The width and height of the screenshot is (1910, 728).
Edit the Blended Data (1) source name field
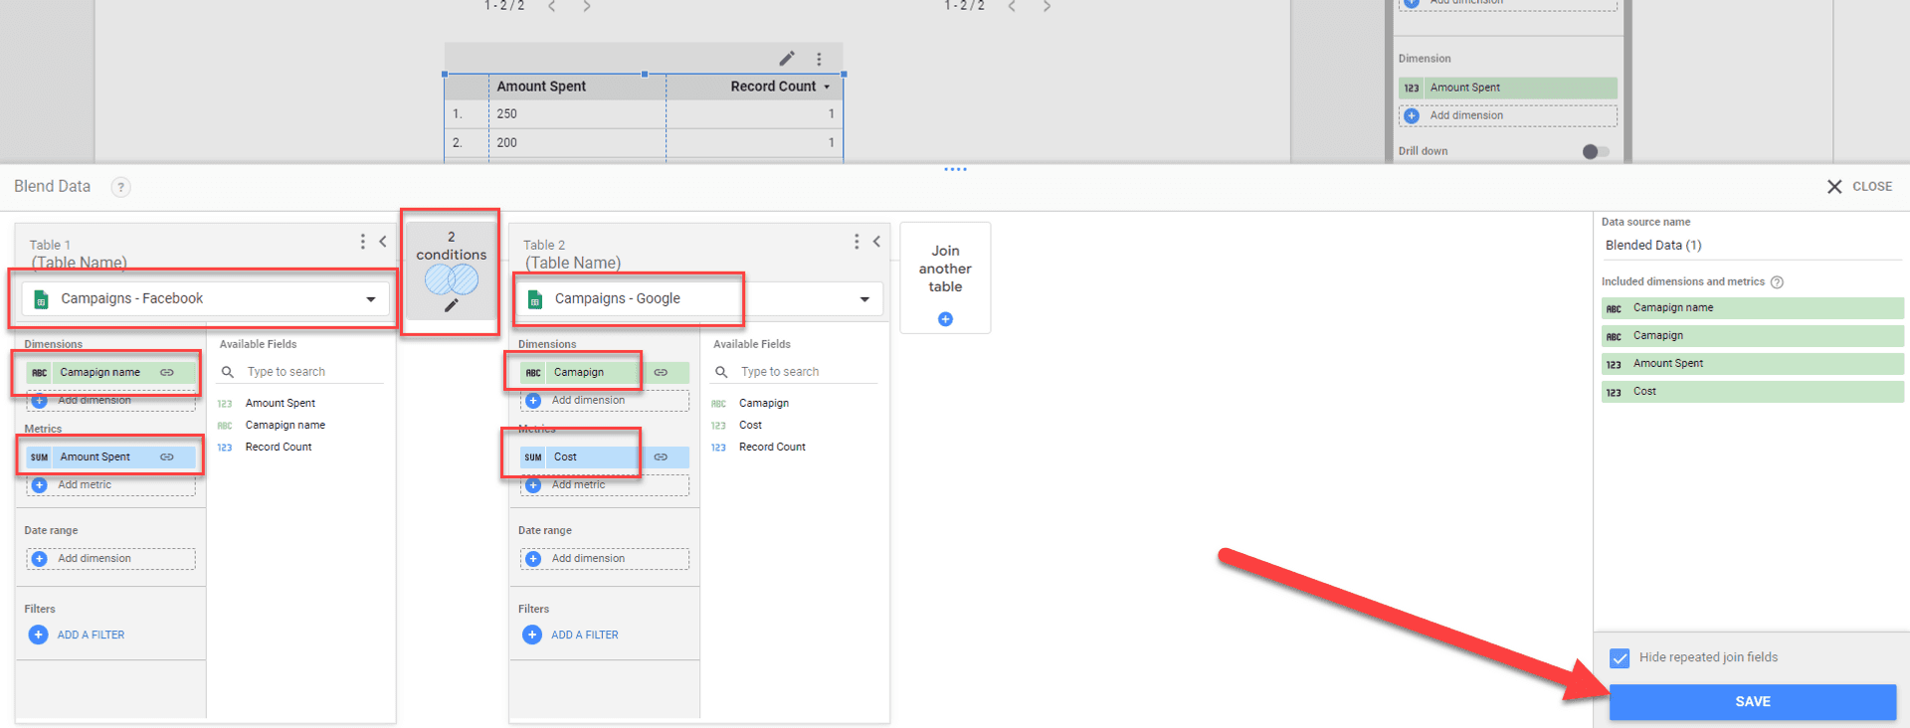[1752, 246]
